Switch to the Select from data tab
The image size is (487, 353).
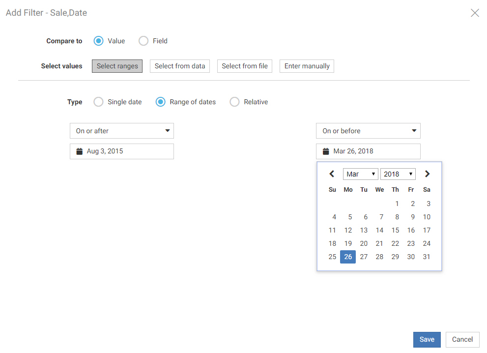pyautogui.click(x=179, y=66)
